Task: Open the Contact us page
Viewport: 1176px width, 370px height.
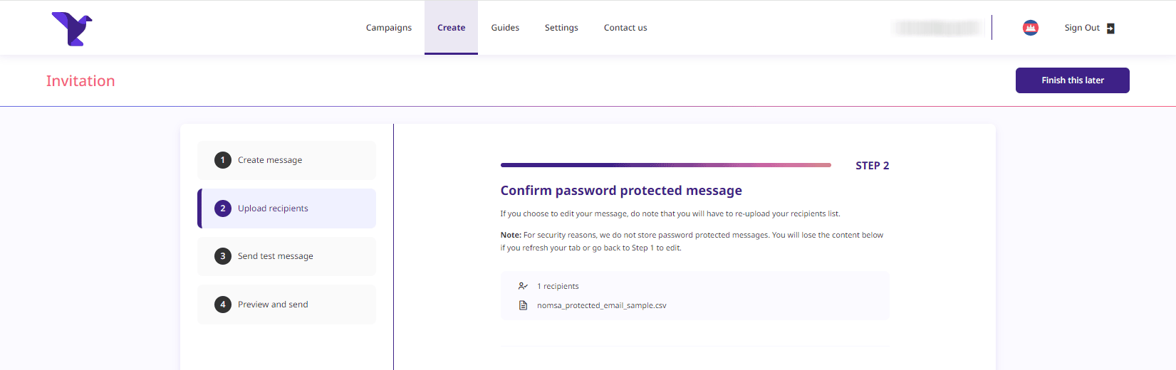Action: coord(625,28)
